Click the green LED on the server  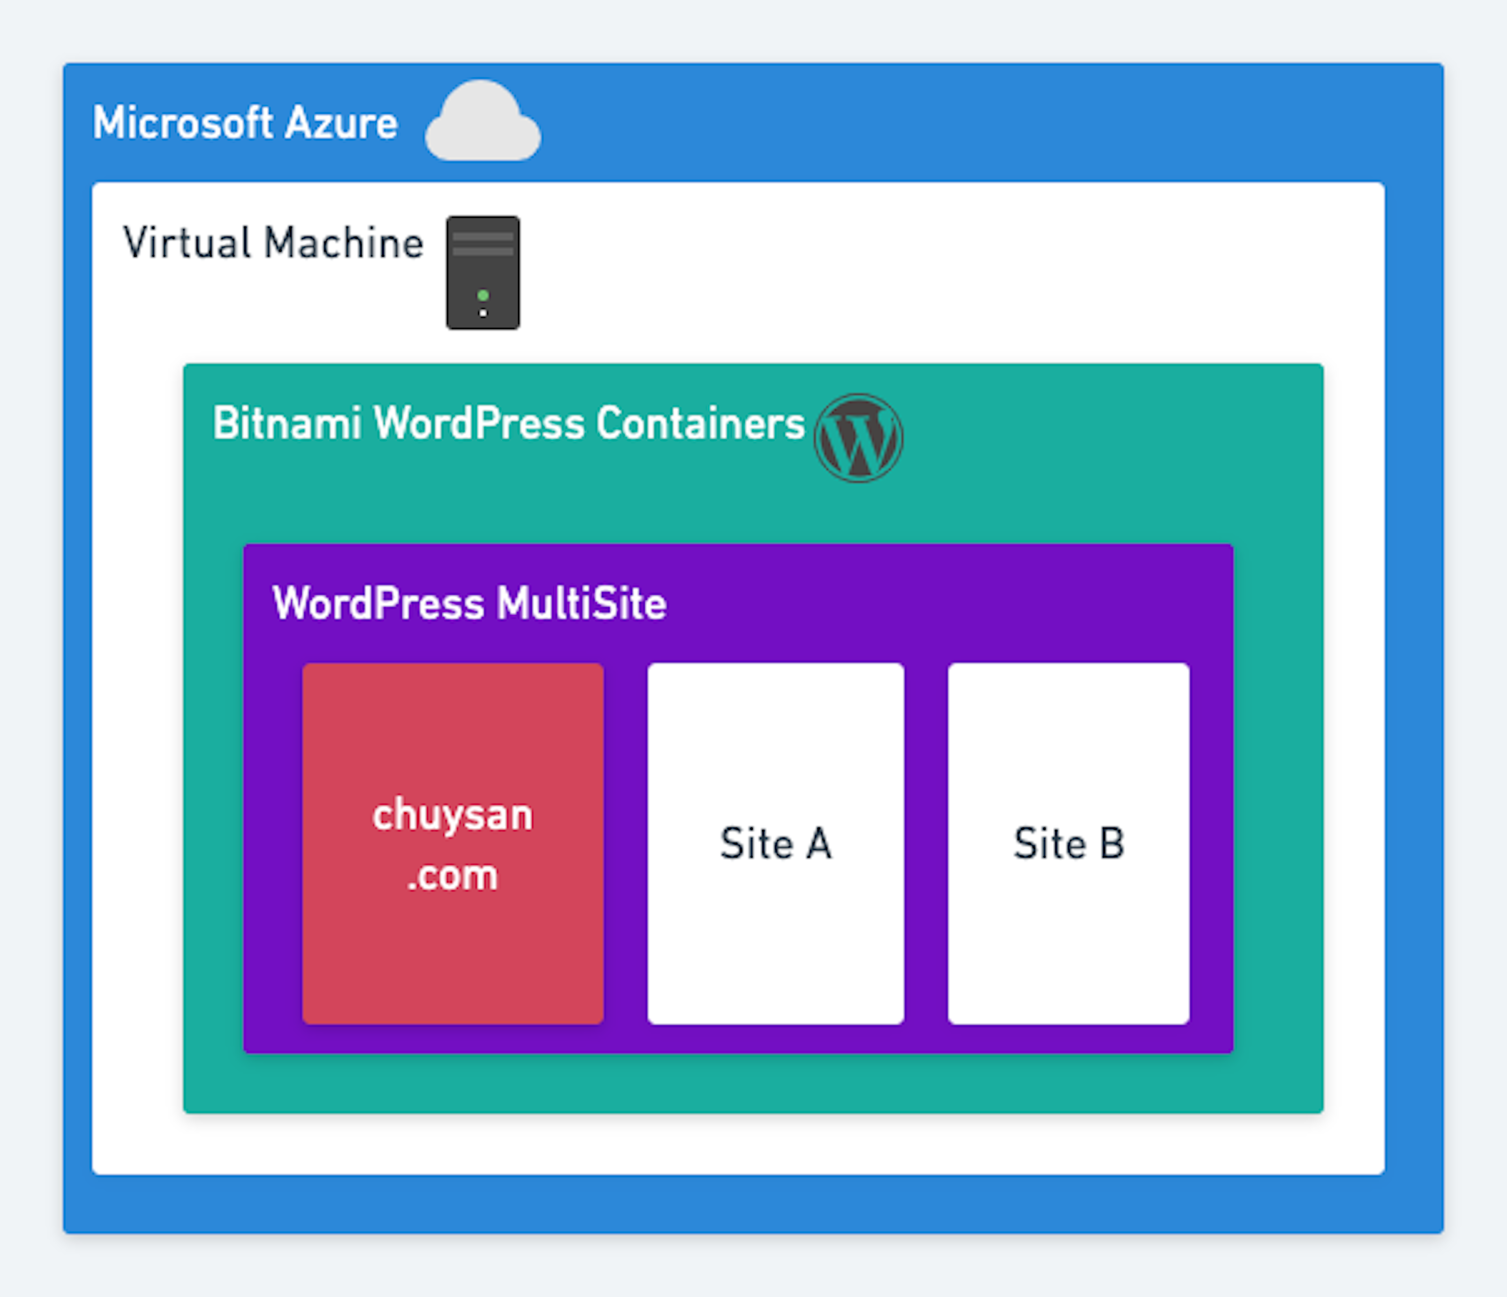pyautogui.click(x=483, y=295)
